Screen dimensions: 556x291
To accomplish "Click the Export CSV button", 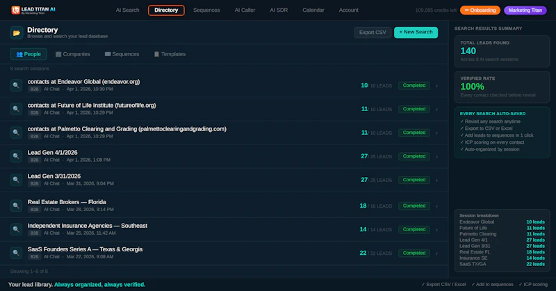I will (x=373, y=33).
